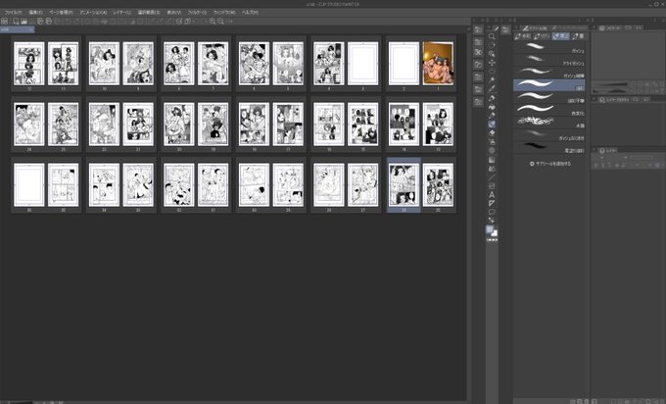Open the ヘルプ menu

[250, 13]
